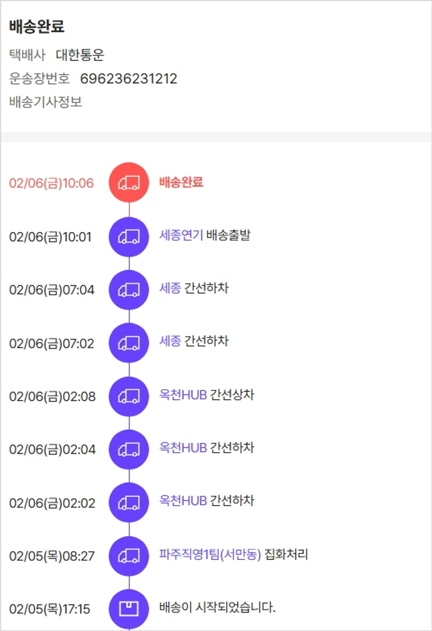Screen dimensions: 432x631
Task: Click the red 02/06(금)10:06 timestamp
Action: (51, 183)
